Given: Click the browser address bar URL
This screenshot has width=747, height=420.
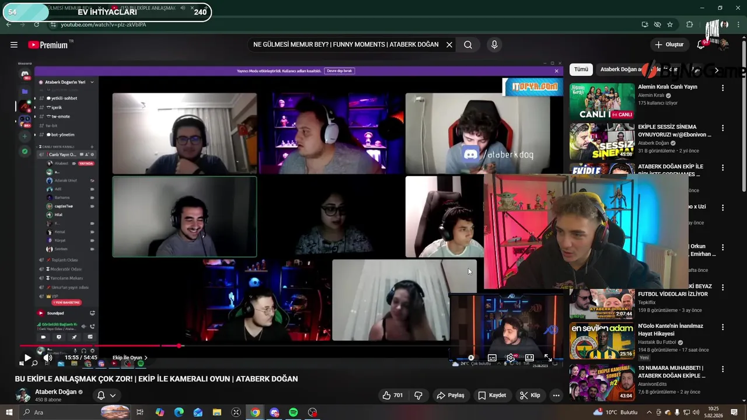Looking at the screenshot, I should [103, 24].
